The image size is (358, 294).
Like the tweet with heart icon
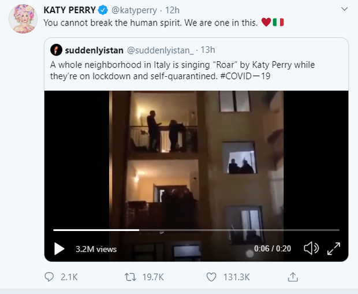(211, 277)
